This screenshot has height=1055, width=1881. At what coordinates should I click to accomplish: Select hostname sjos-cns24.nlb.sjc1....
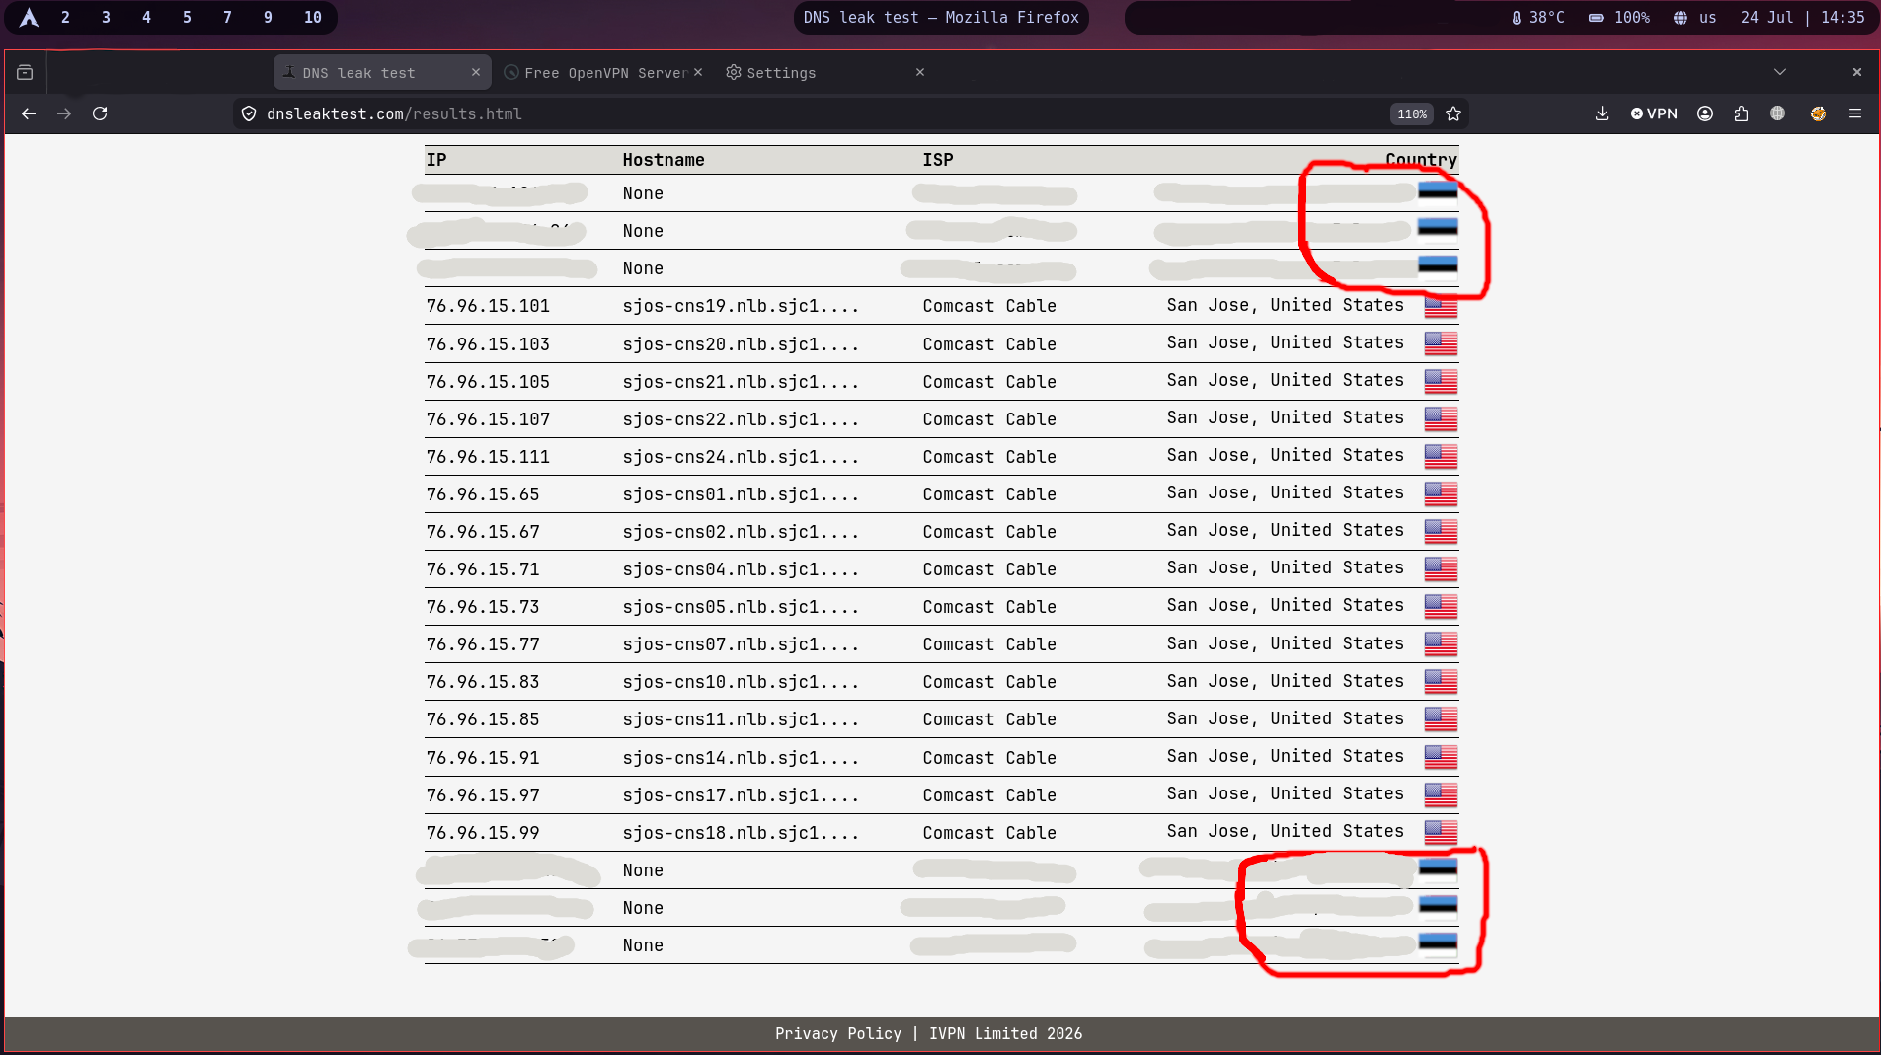(741, 457)
